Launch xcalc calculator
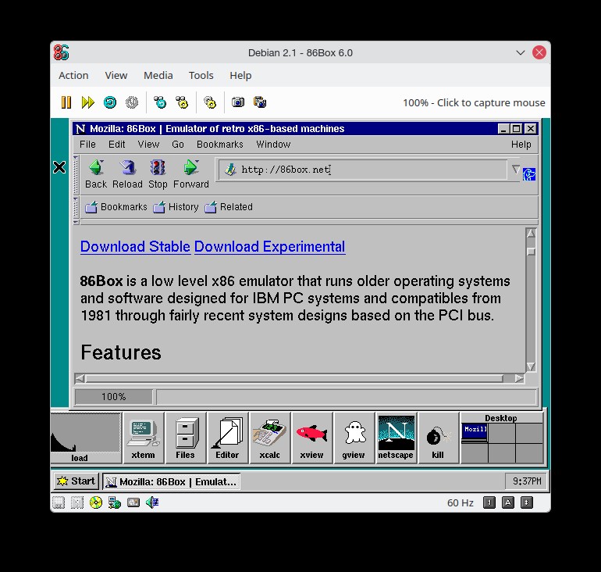 (x=270, y=438)
